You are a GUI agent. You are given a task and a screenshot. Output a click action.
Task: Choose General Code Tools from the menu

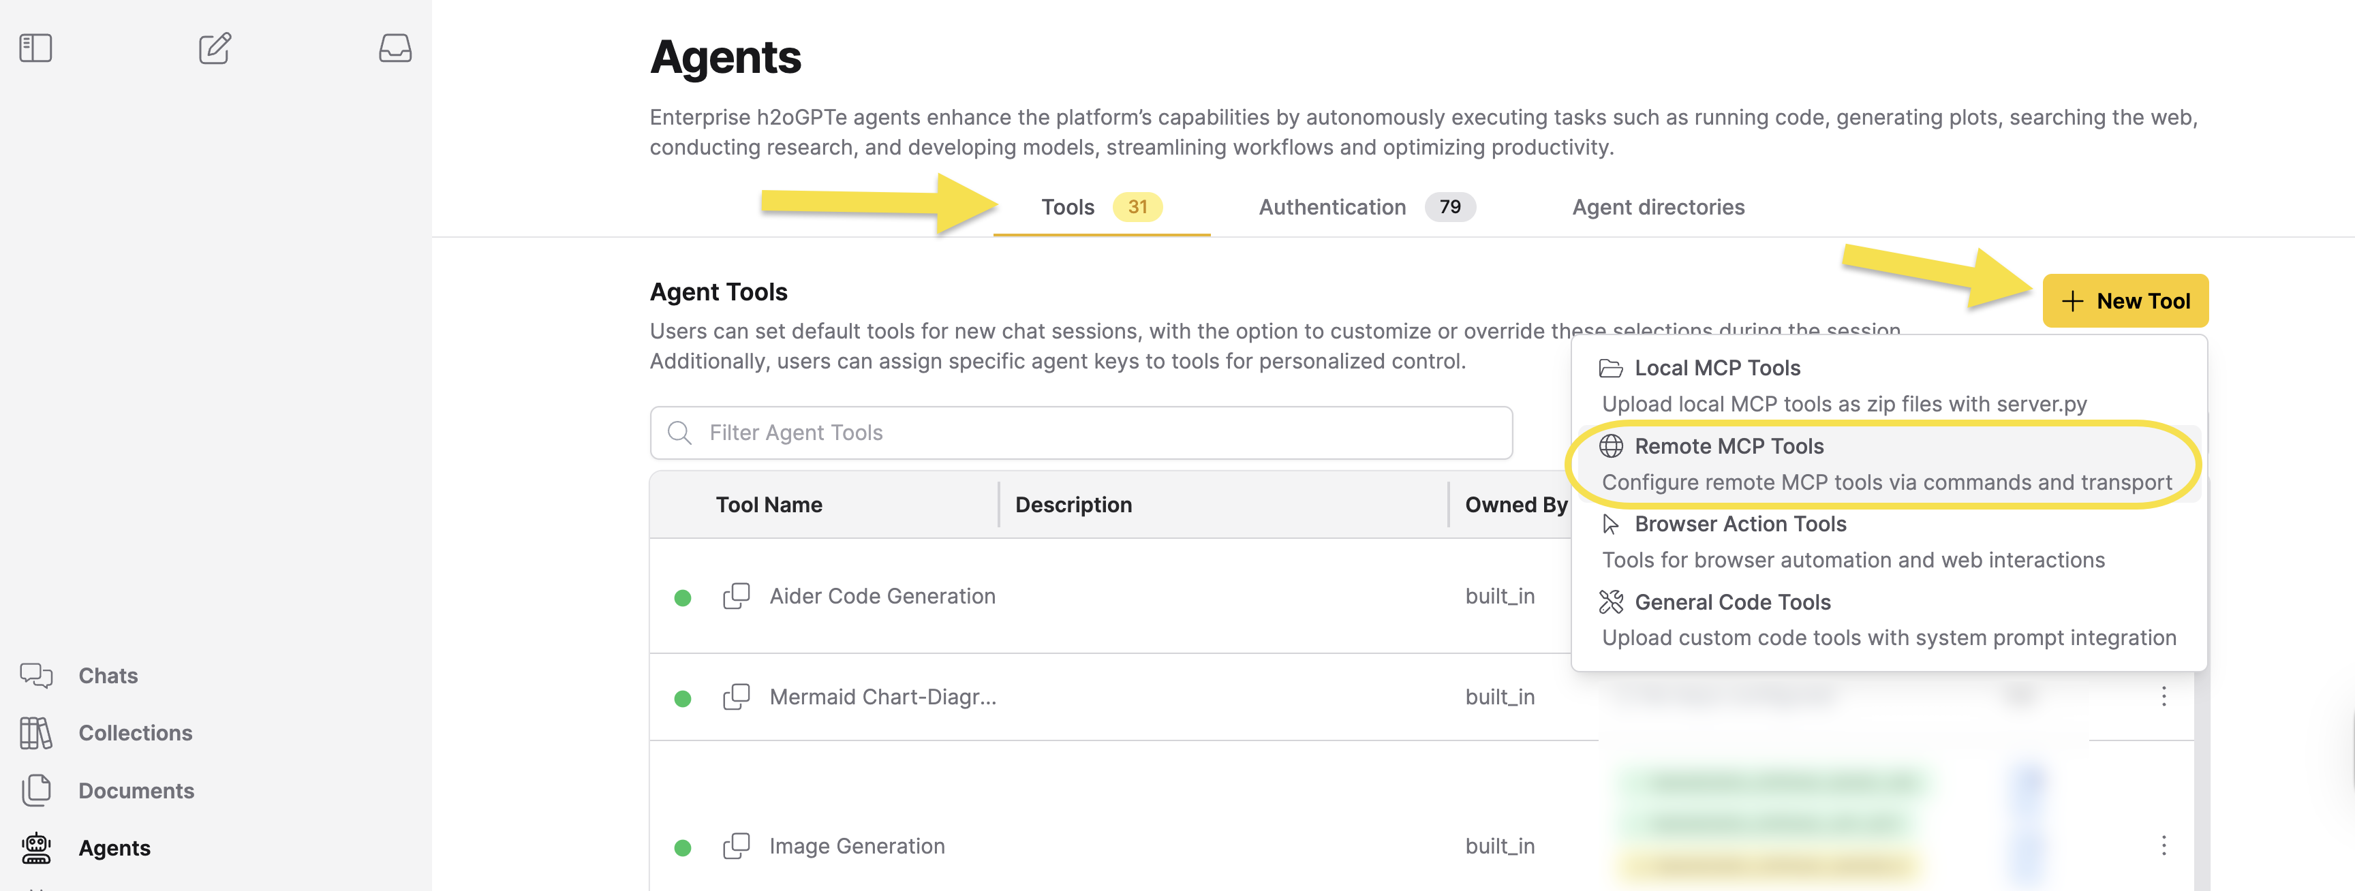[x=1734, y=601]
